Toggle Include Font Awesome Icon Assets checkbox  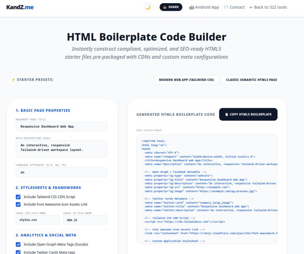click(x=18, y=204)
